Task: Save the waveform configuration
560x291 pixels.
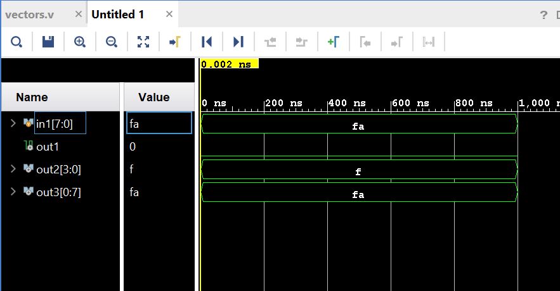Action: click(x=48, y=42)
